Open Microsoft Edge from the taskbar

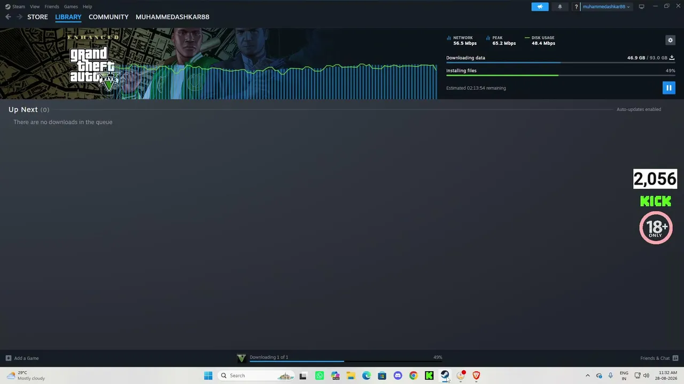[367, 375]
